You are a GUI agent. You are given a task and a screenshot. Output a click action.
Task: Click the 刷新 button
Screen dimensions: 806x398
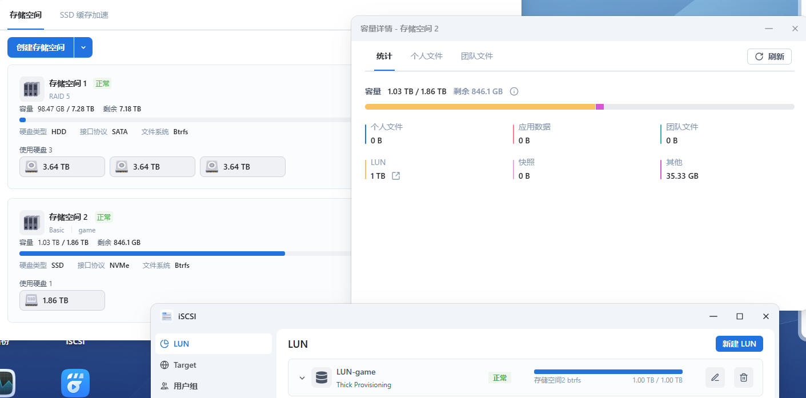click(769, 57)
